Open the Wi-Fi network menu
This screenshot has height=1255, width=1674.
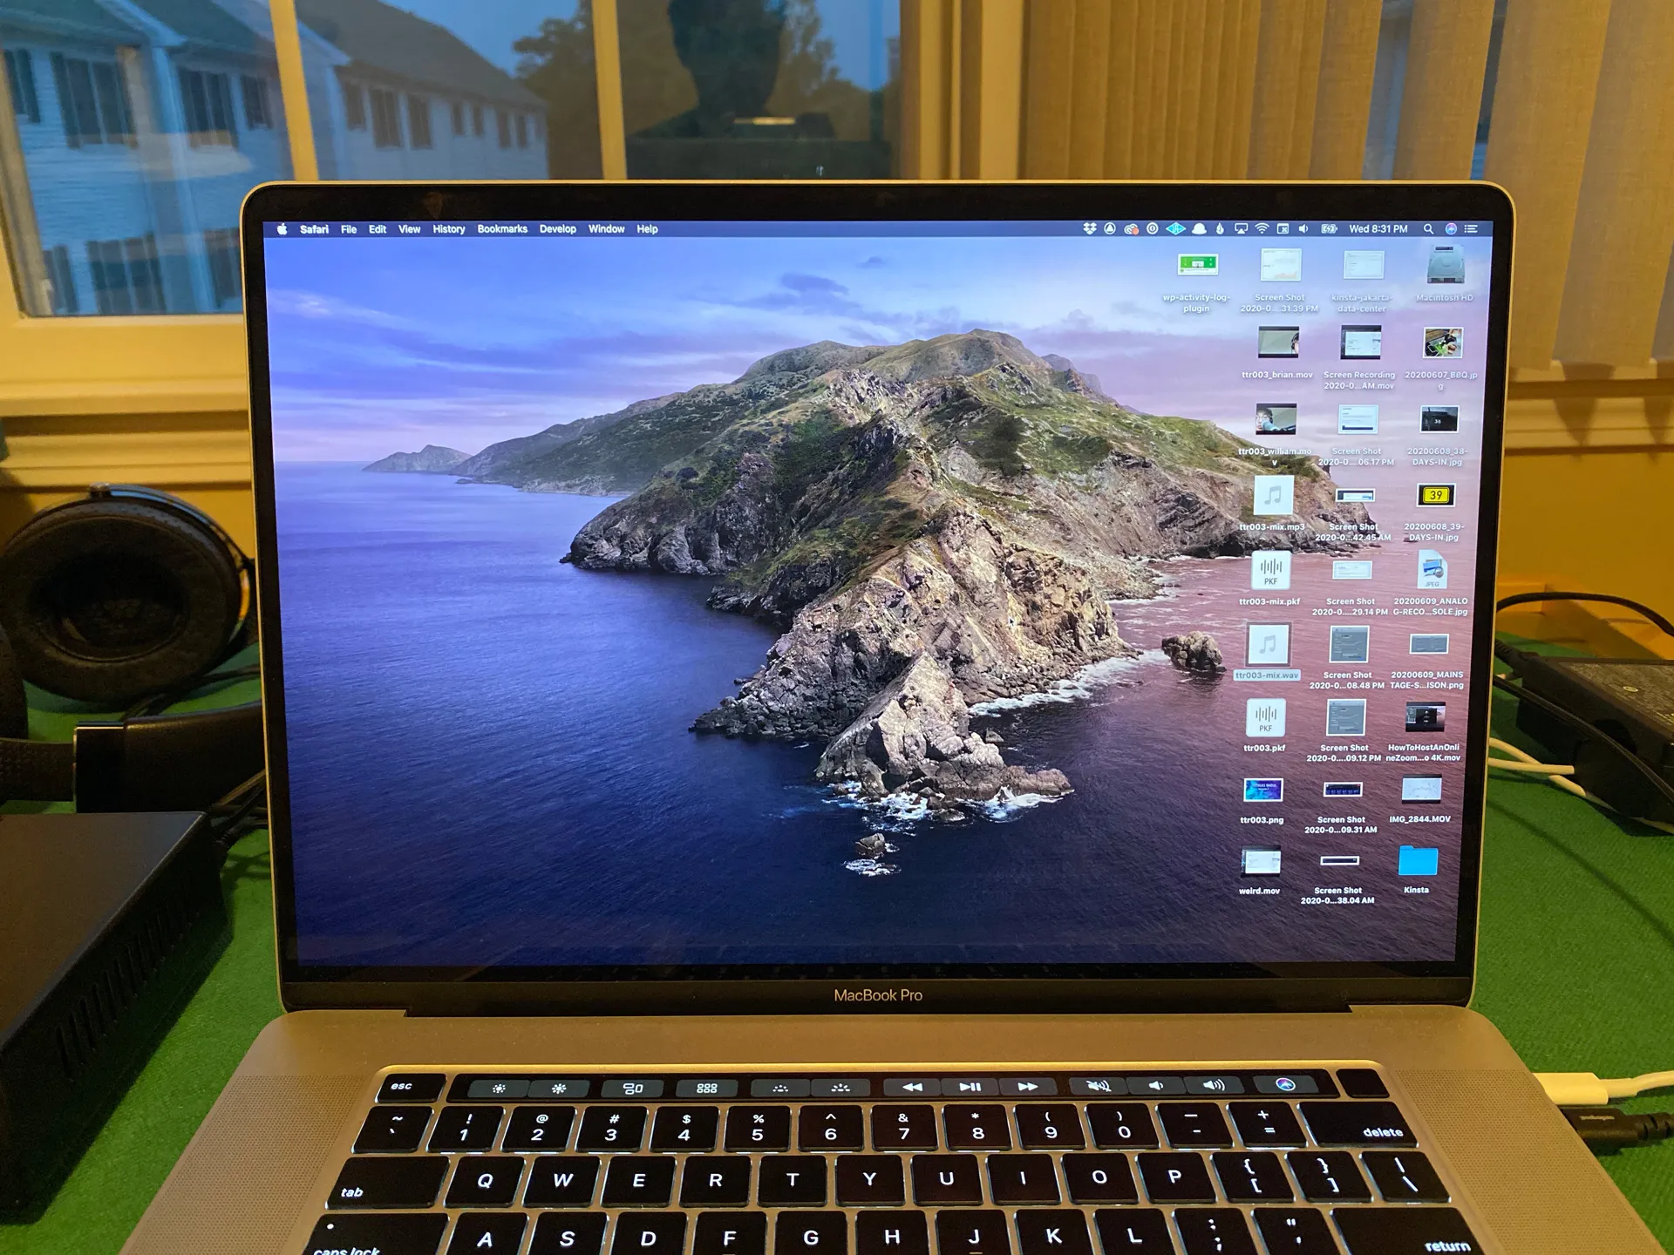point(1262,228)
